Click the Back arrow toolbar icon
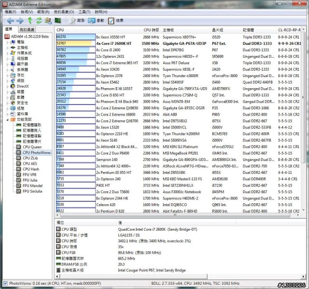Screen dimensions: 309x289 pyautogui.click(x=10, y=20)
